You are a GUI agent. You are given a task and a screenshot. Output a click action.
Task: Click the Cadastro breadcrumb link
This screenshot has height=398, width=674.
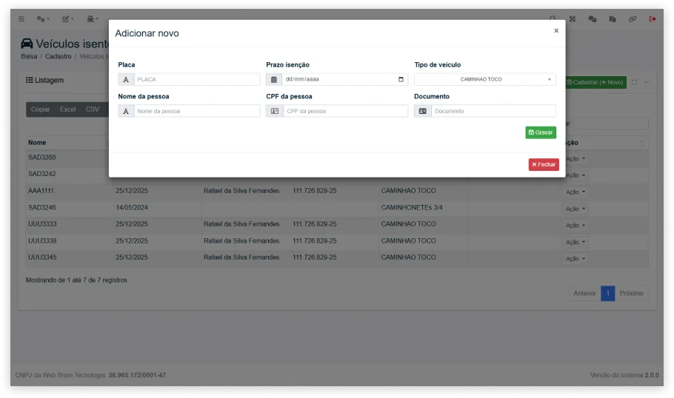coord(59,56)
